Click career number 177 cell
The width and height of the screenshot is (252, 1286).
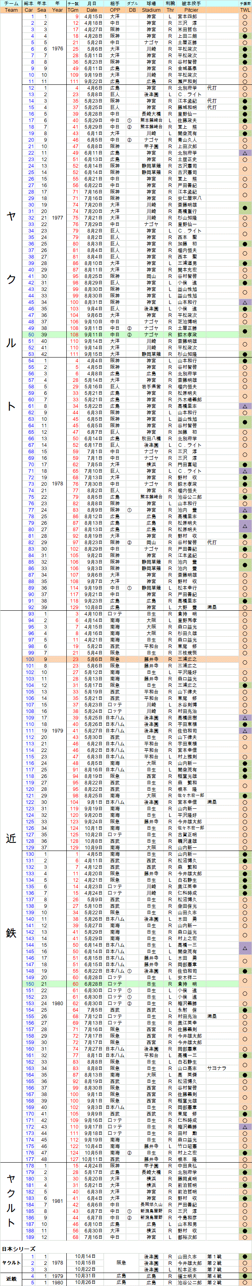[x=29, y=1159]
